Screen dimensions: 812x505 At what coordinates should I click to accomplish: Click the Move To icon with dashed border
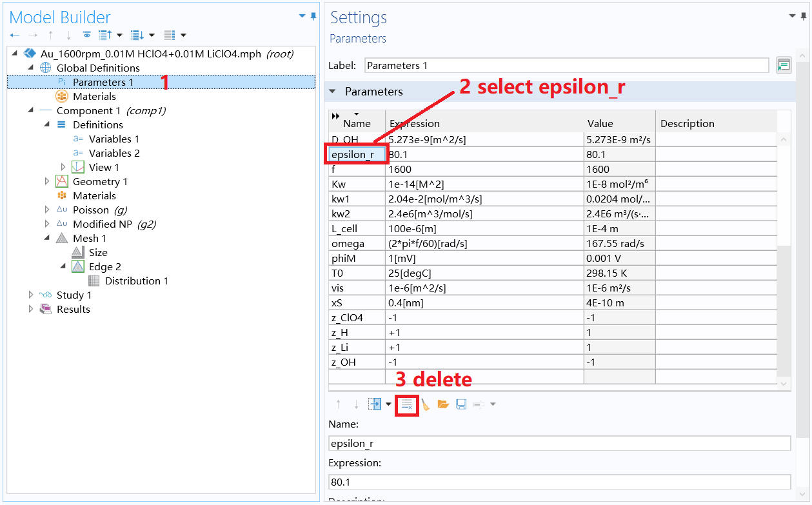pyautogui.click(x=376, y=404)
